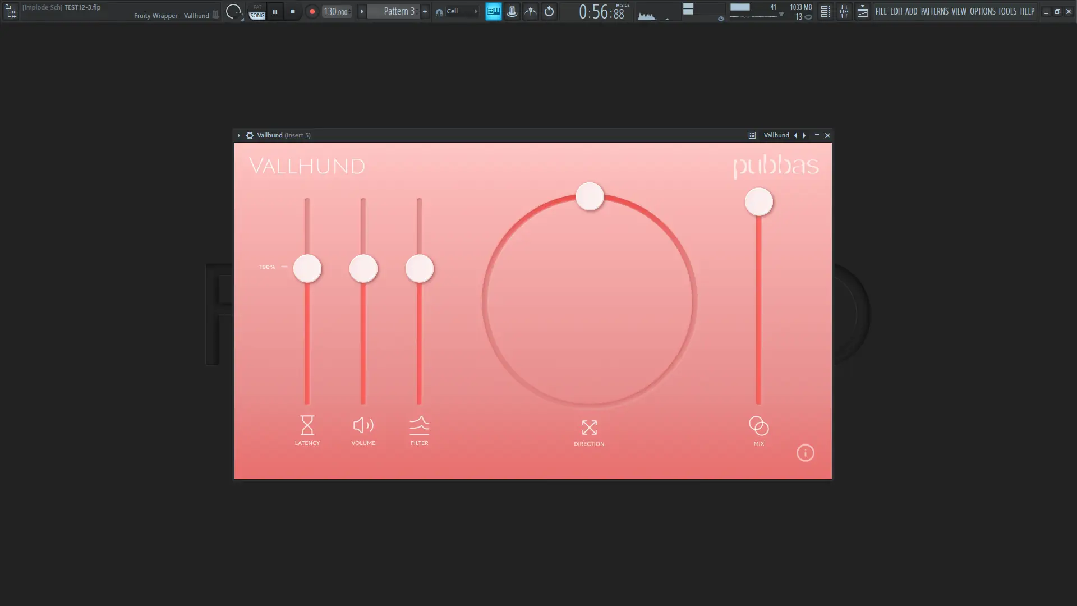Screen dimensions: 1077x606
Task: Click the Filter waves icon
Action: pyautogui.click(x=419, y=425)
